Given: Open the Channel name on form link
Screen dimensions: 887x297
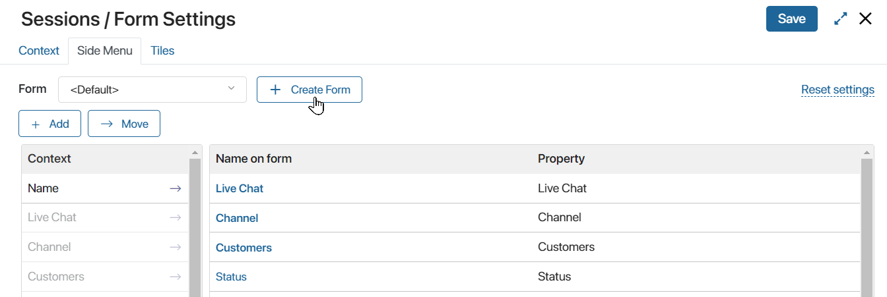Looking at the screenshot, I should pyautogui.click(x=237, y=218).
